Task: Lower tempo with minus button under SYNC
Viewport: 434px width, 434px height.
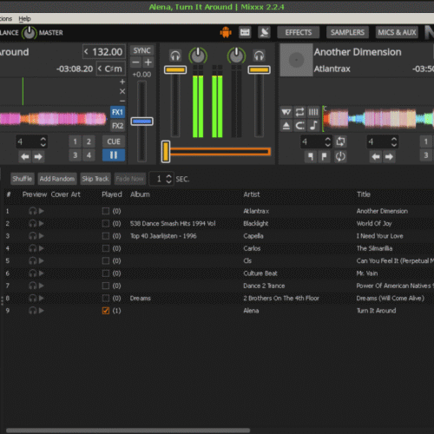Action: [135, 62]
